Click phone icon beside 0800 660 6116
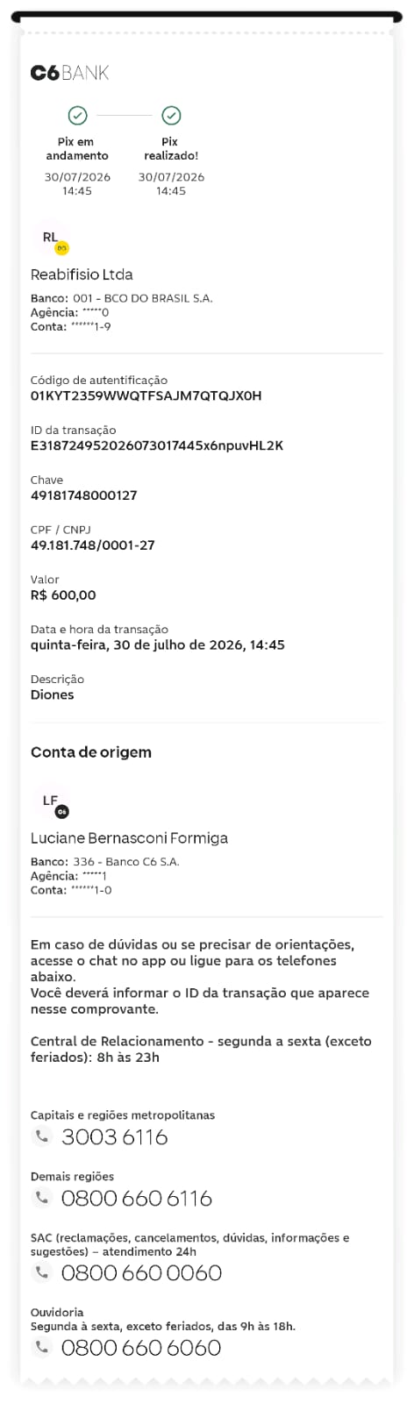 [x=41, y=1198]
